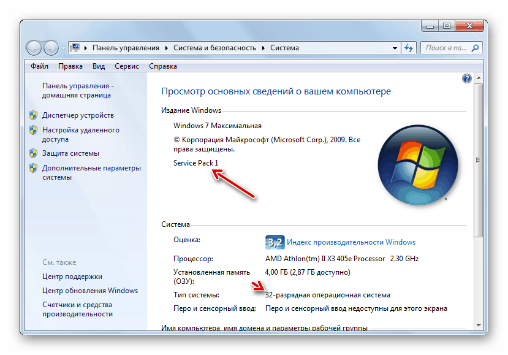Click heading Просмотр основных сведений о вашем компьютере
The height and width of the screenshot is (355, 508).
point(276,91)
